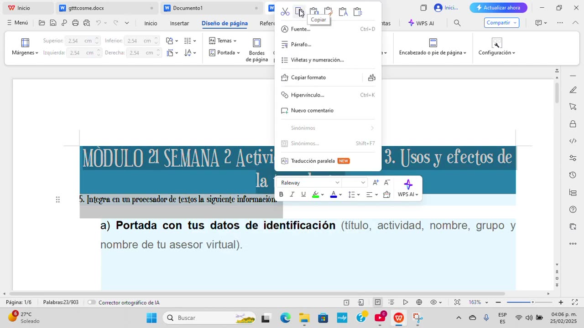Click the Actualizar ahora button
584x328 pixels.
[x=498, y=8]
